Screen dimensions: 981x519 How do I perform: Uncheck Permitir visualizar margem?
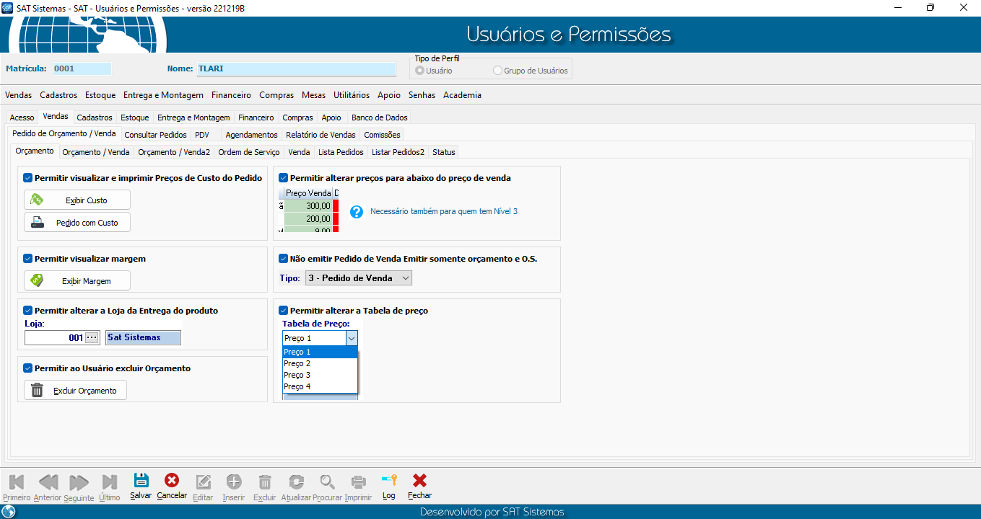(x=28, y=259)
